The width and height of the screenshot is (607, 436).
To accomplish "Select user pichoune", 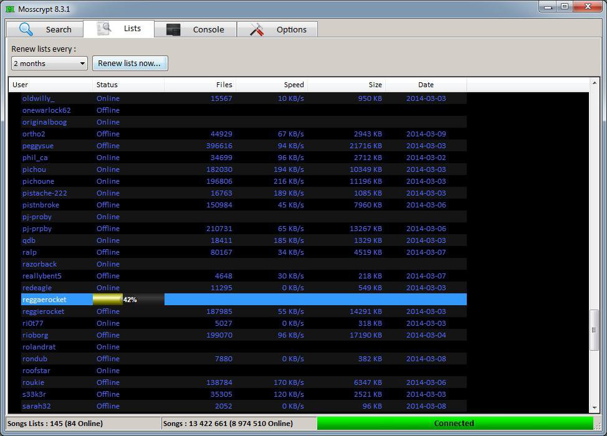I will 38,181.
